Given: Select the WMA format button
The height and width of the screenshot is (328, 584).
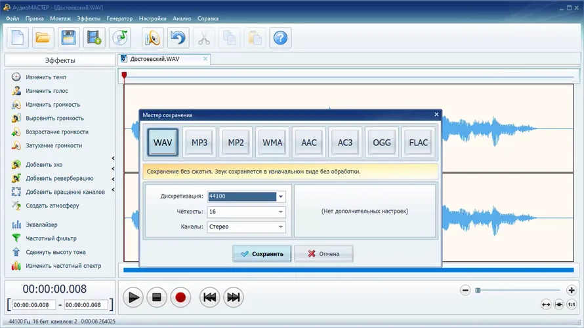Looking at the screenshot, I should 272,142.
